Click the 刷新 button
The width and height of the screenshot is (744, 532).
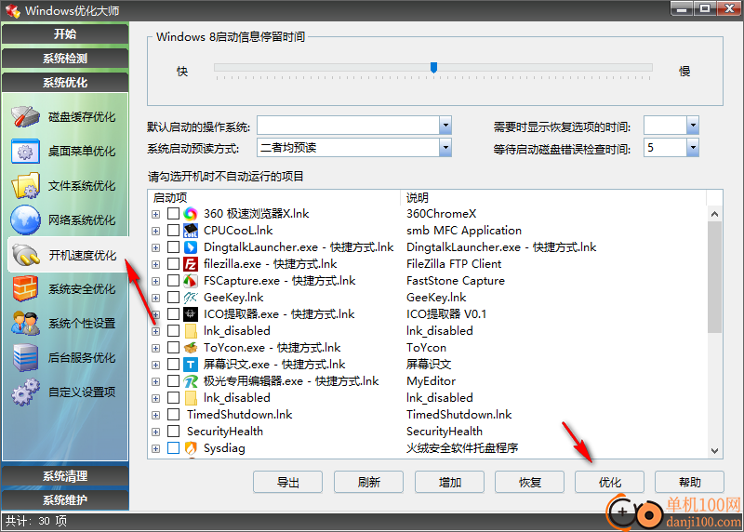pyautogui.click(x=368, y=482)
